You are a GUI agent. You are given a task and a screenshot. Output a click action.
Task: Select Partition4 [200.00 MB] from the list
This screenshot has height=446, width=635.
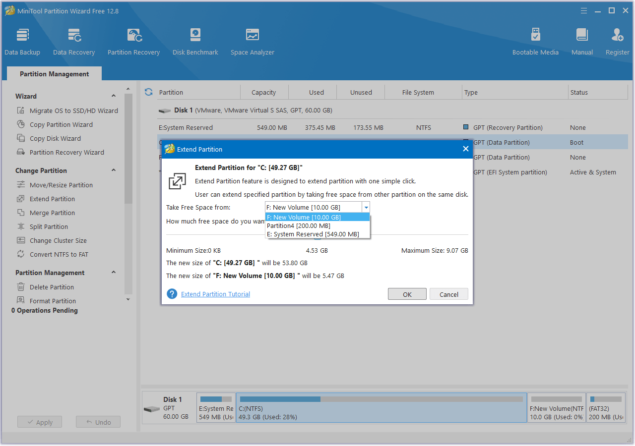point(298,225)
